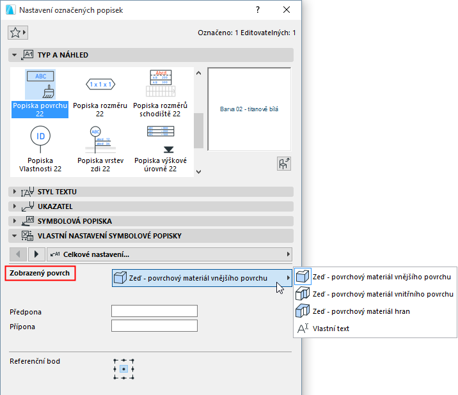Select center anchor in Referenční bod grid
This screenshot has width=458, height=395.
(124, 369)
